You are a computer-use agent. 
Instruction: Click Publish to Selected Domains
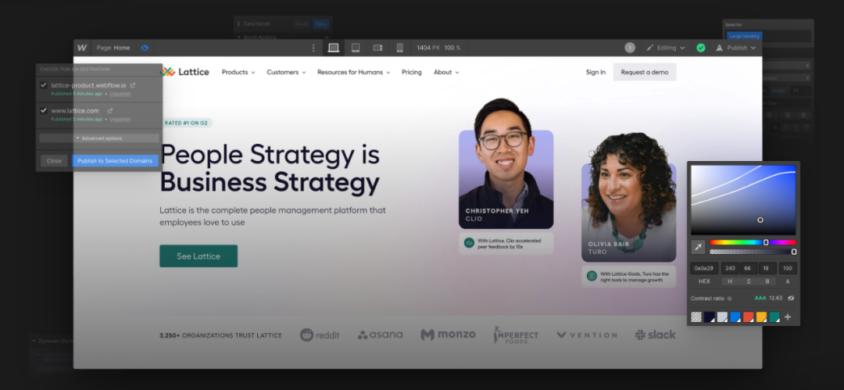point(115,160)
